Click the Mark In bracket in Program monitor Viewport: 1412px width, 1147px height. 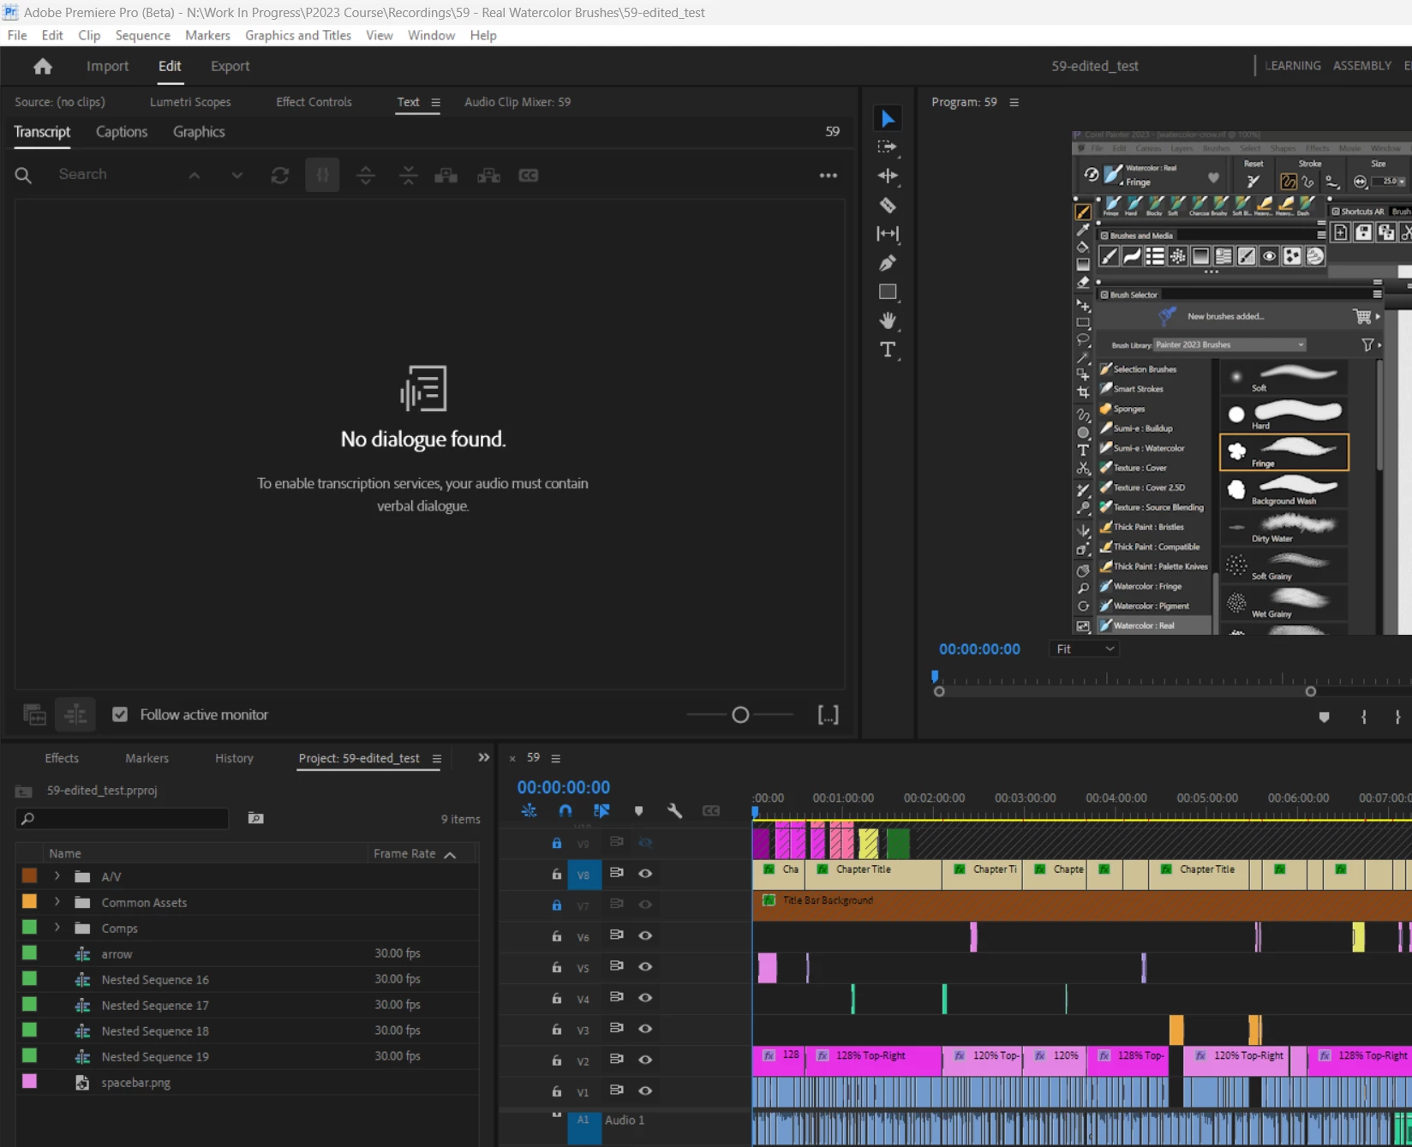[1364, 717]
